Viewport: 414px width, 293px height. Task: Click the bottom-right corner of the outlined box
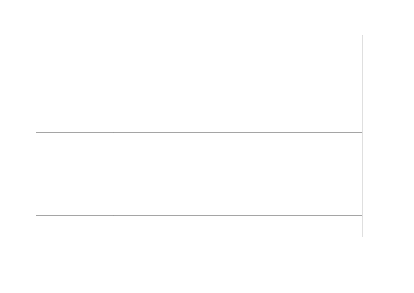(x=362, y=237)
